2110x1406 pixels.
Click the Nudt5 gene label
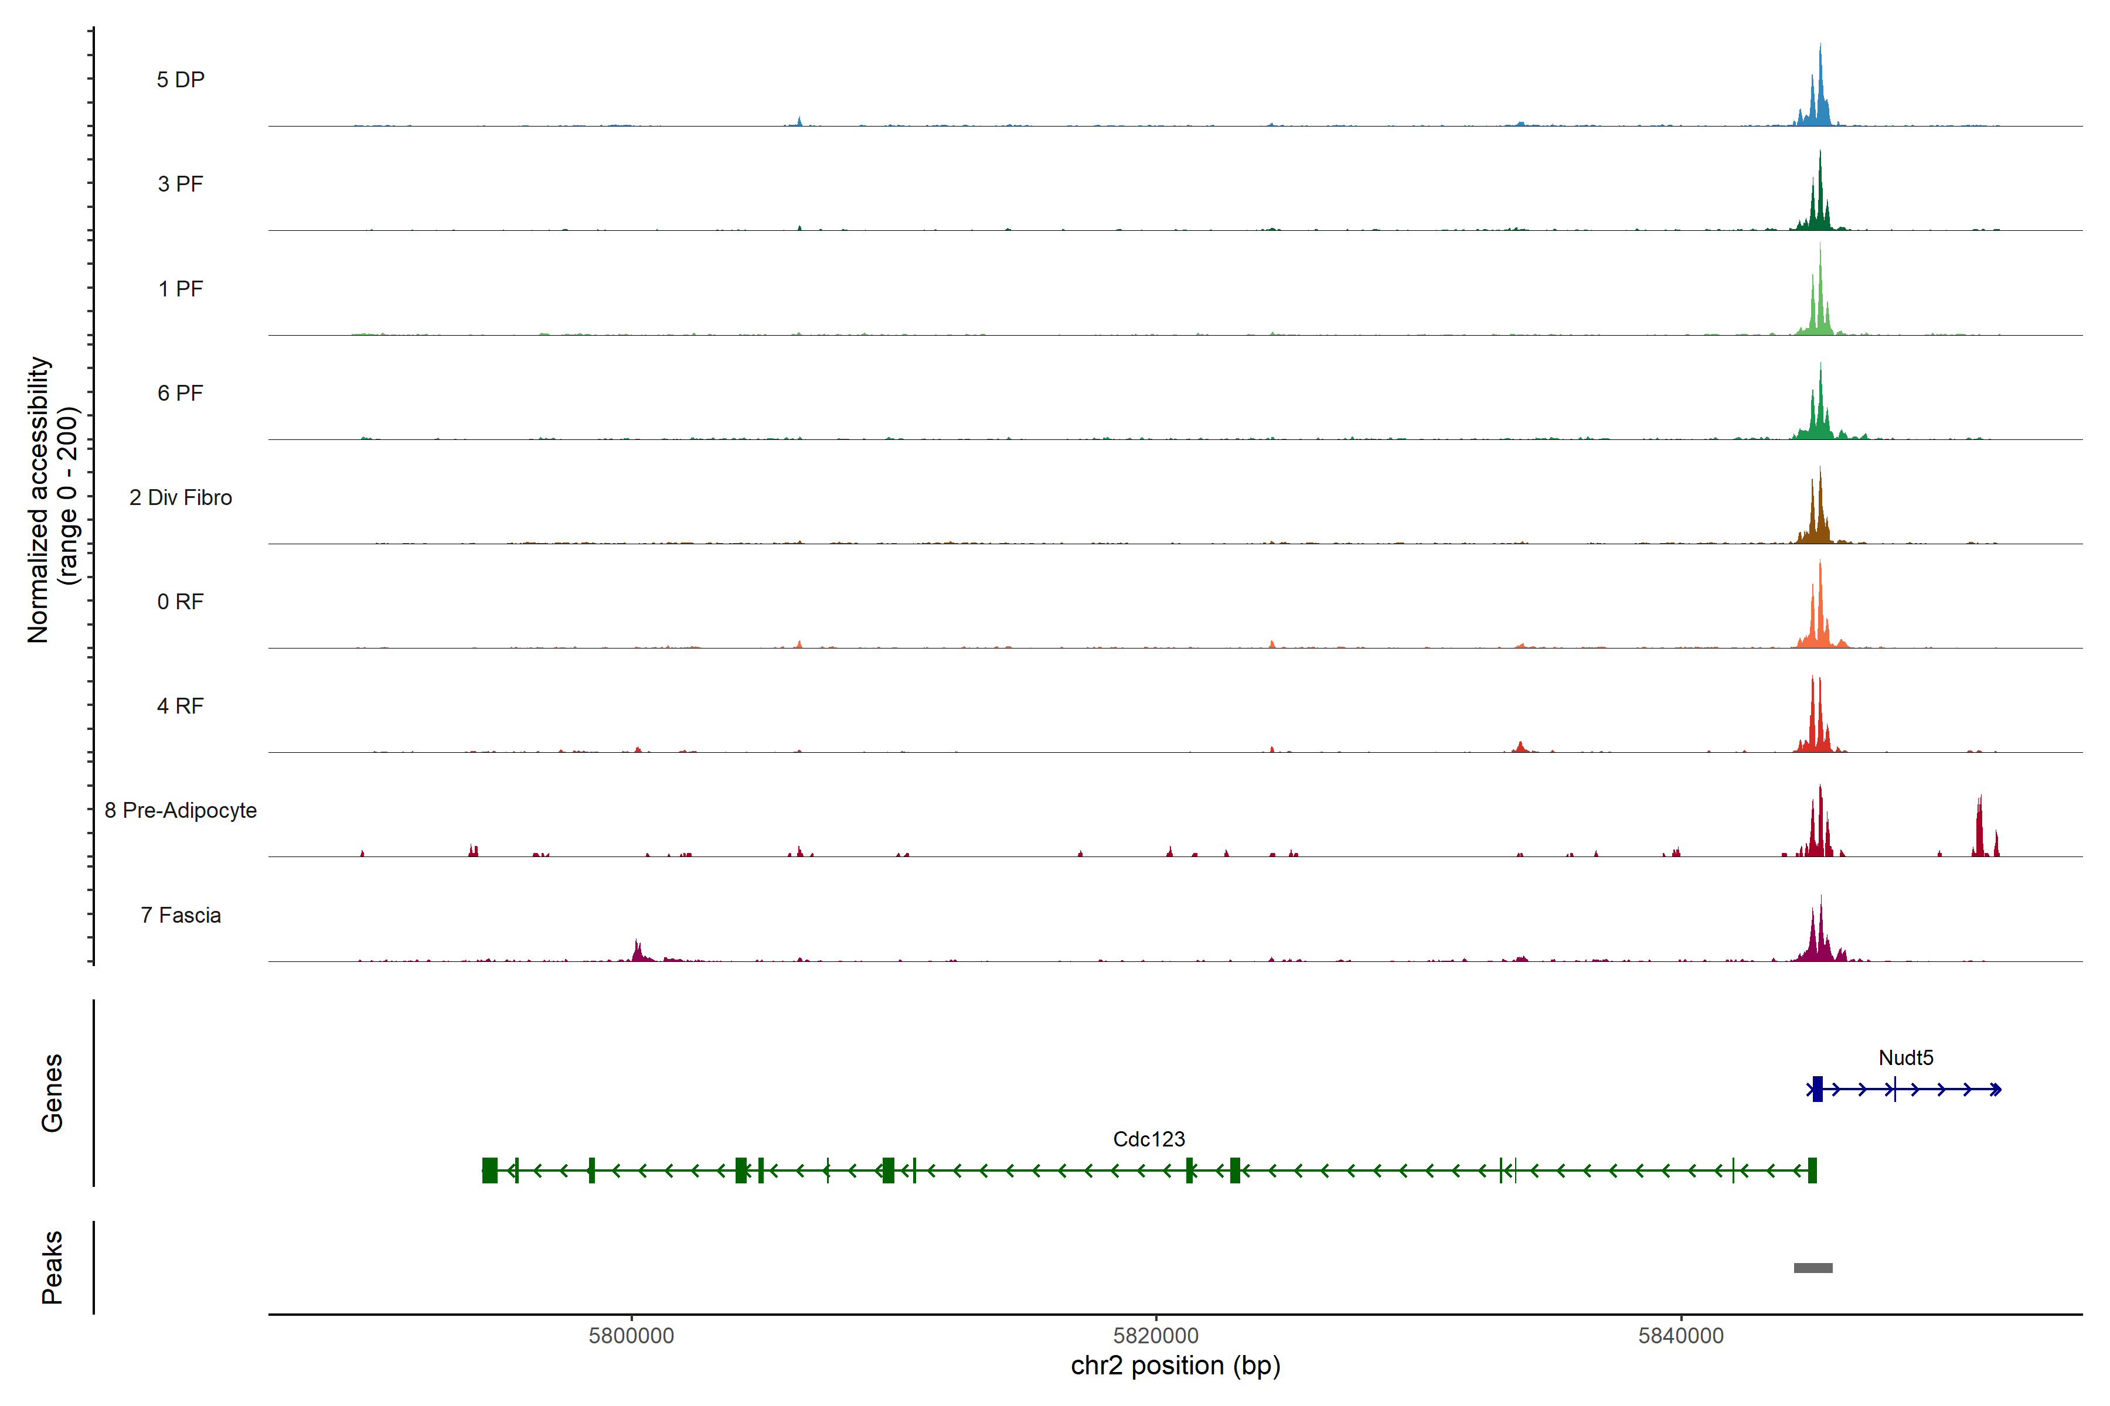[1905, 1057]
